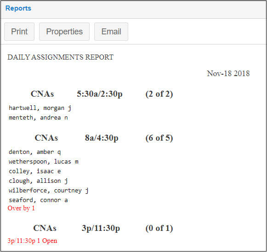Click the (0 of 1) count
Image resolution: width=267 pixels, height=252 pixels.
click(x=159, y=228)
